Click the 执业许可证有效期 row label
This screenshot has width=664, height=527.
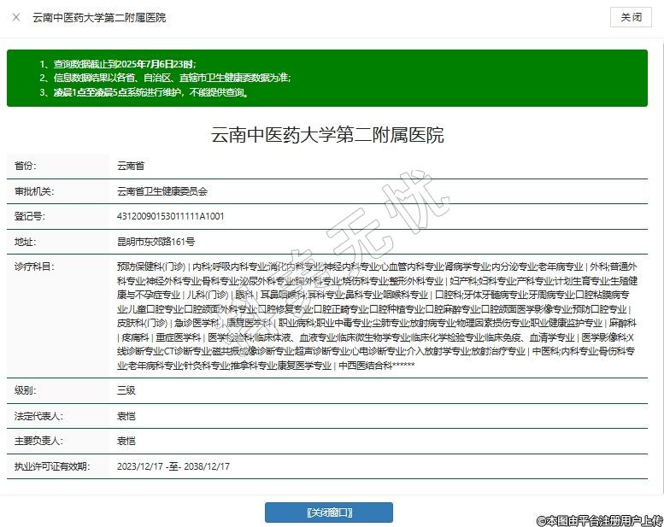point(50,467)
